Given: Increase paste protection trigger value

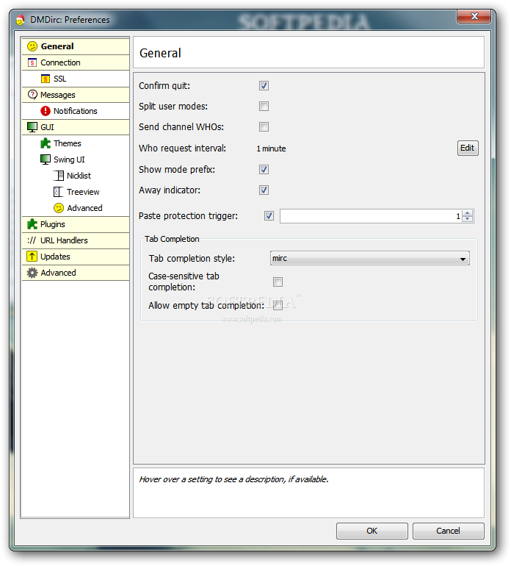Looking at the screenshot, I should point(468,213).
